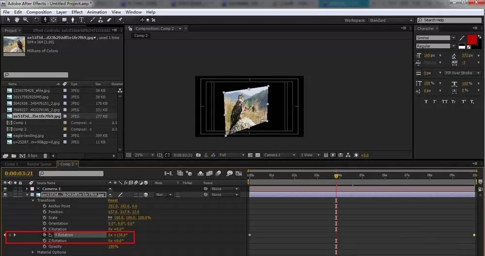485x256 pixels.
Task: Click the current time 0:00:03:21 display
Action: 19,174
